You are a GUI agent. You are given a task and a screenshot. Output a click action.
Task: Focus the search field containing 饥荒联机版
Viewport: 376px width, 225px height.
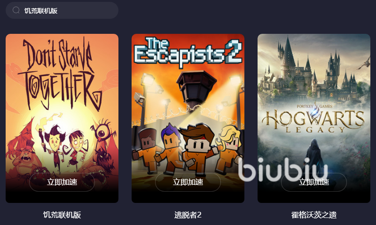[x=62, y=10]
